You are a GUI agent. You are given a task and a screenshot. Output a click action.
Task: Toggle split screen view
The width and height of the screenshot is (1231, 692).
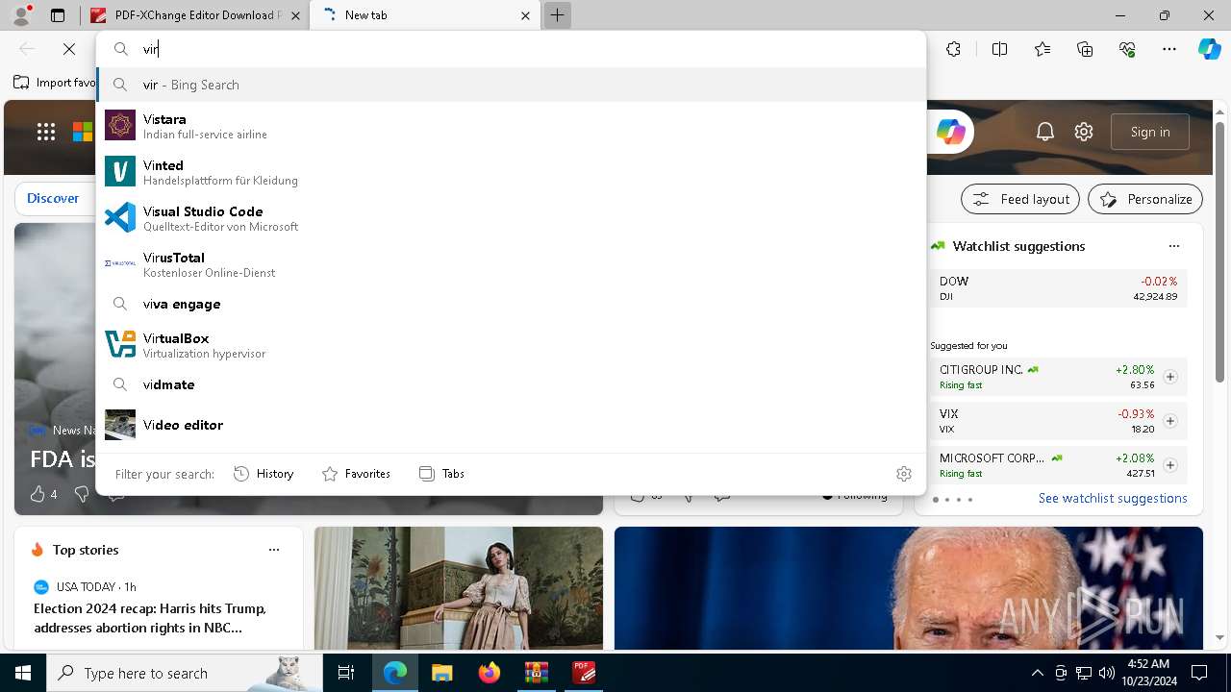tap(999, 49)
